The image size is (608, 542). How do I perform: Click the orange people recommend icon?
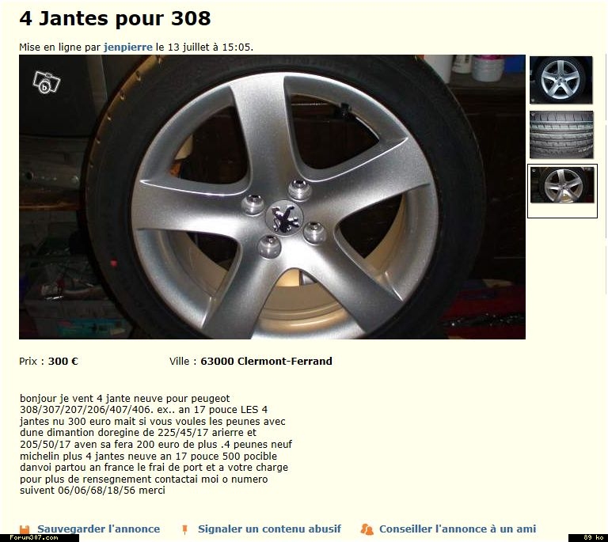[x=367, y=529]
